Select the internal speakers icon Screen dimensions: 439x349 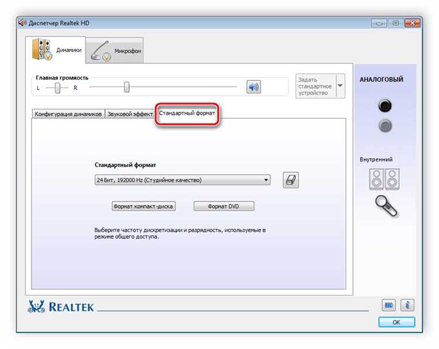385,179
